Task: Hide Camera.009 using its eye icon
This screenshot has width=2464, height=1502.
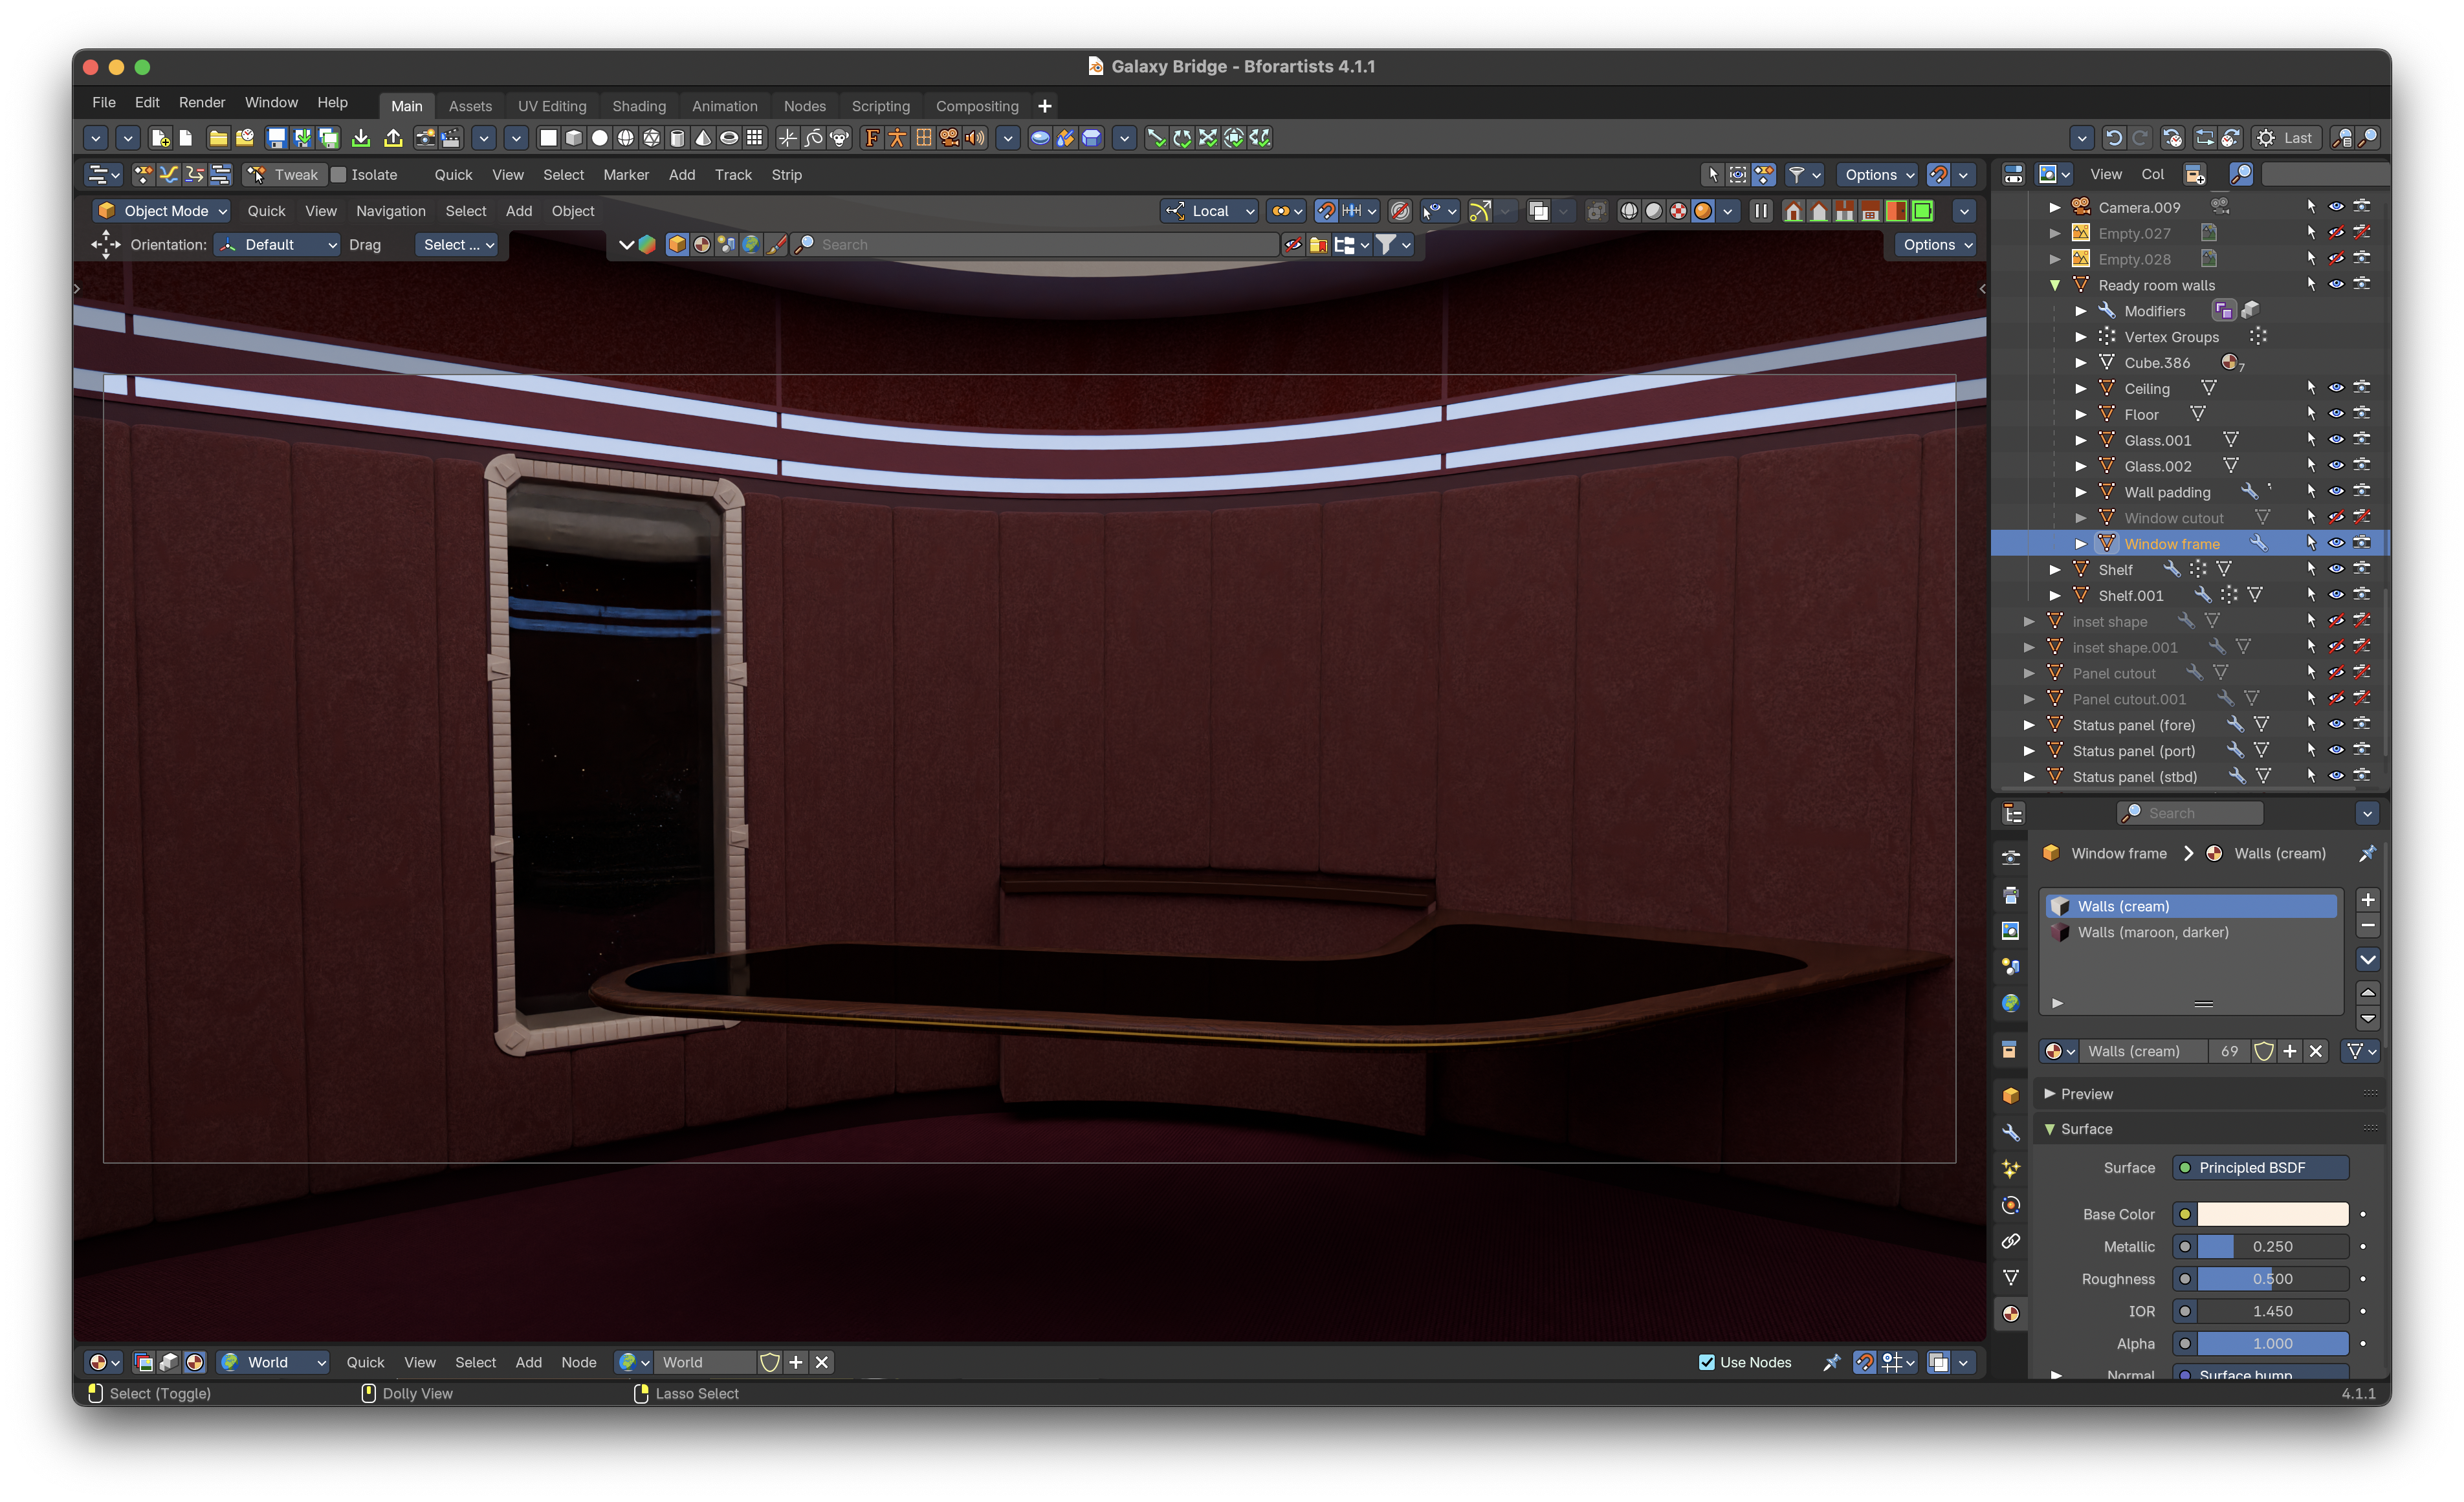Action: pyautogui.click(x=2336, y=207)
